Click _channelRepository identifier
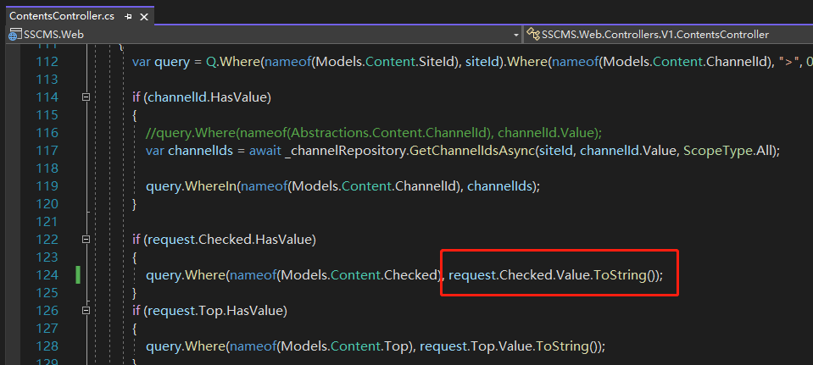 345,151
